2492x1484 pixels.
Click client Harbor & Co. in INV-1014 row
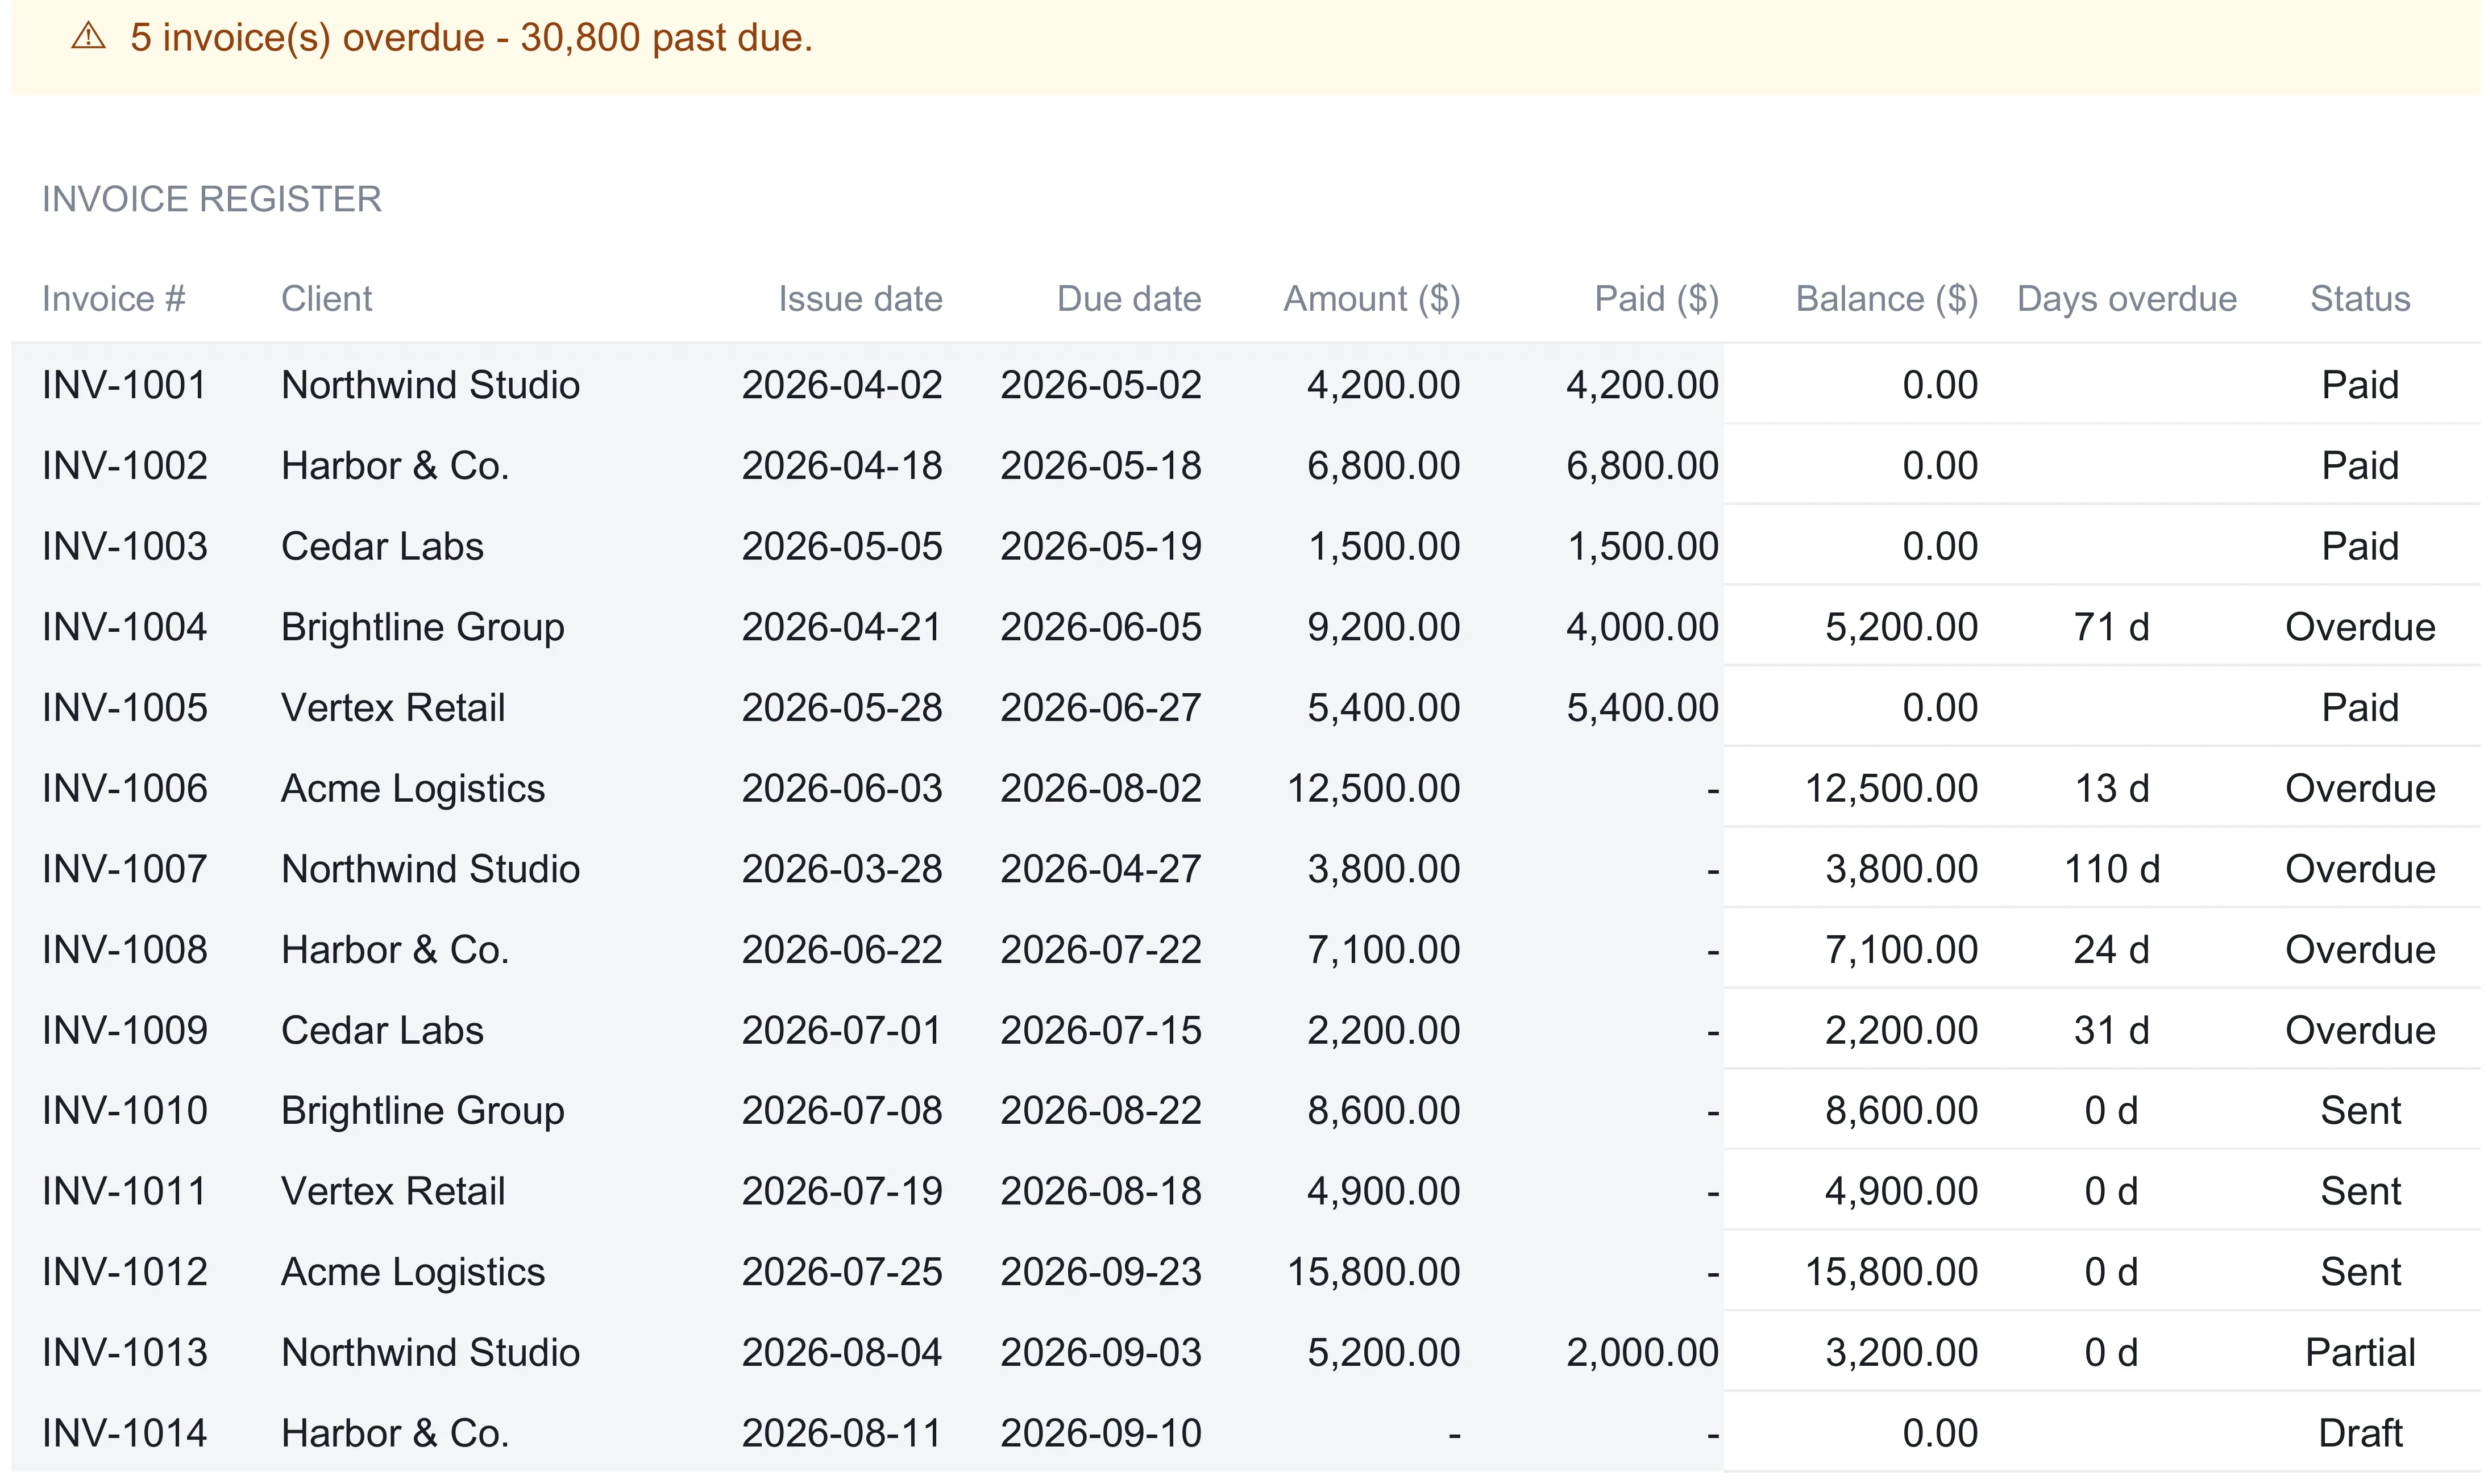click(x=395, y=1434)
